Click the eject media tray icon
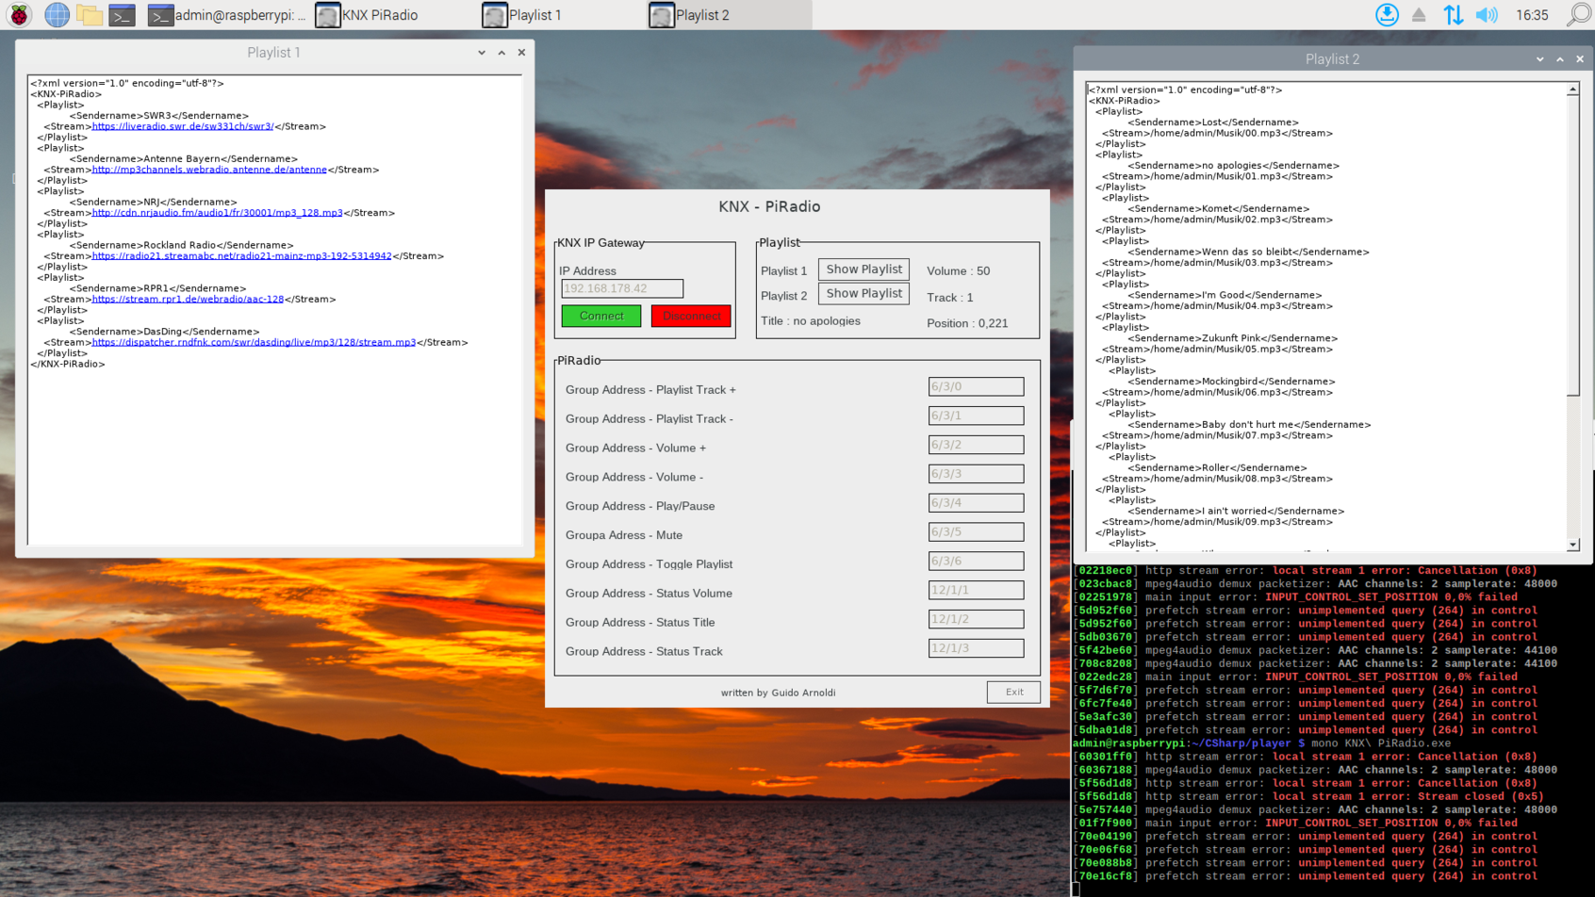 tap(1419, 15)
